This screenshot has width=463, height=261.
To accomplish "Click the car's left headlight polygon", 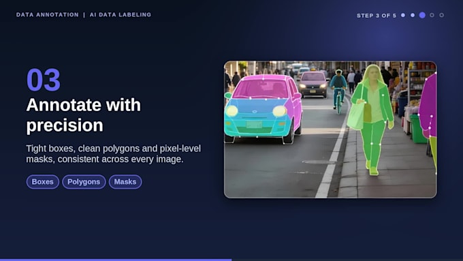I will (x=231, y=111).
